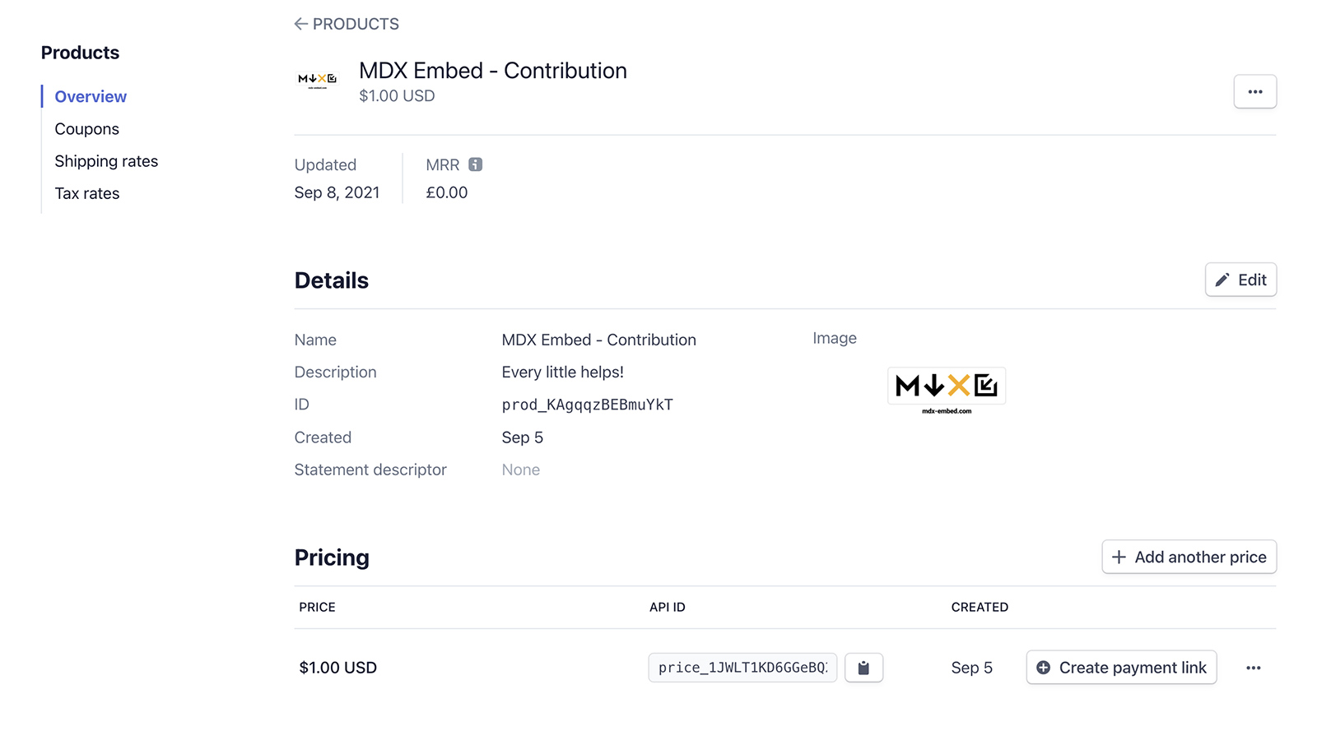This screenshot has height=740, width=1317.
Task: Copy the price API ID to clipboard
Action: (863, 668)
